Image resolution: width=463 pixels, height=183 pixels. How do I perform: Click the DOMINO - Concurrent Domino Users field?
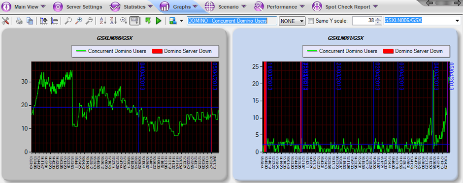[x=232, y=21]
